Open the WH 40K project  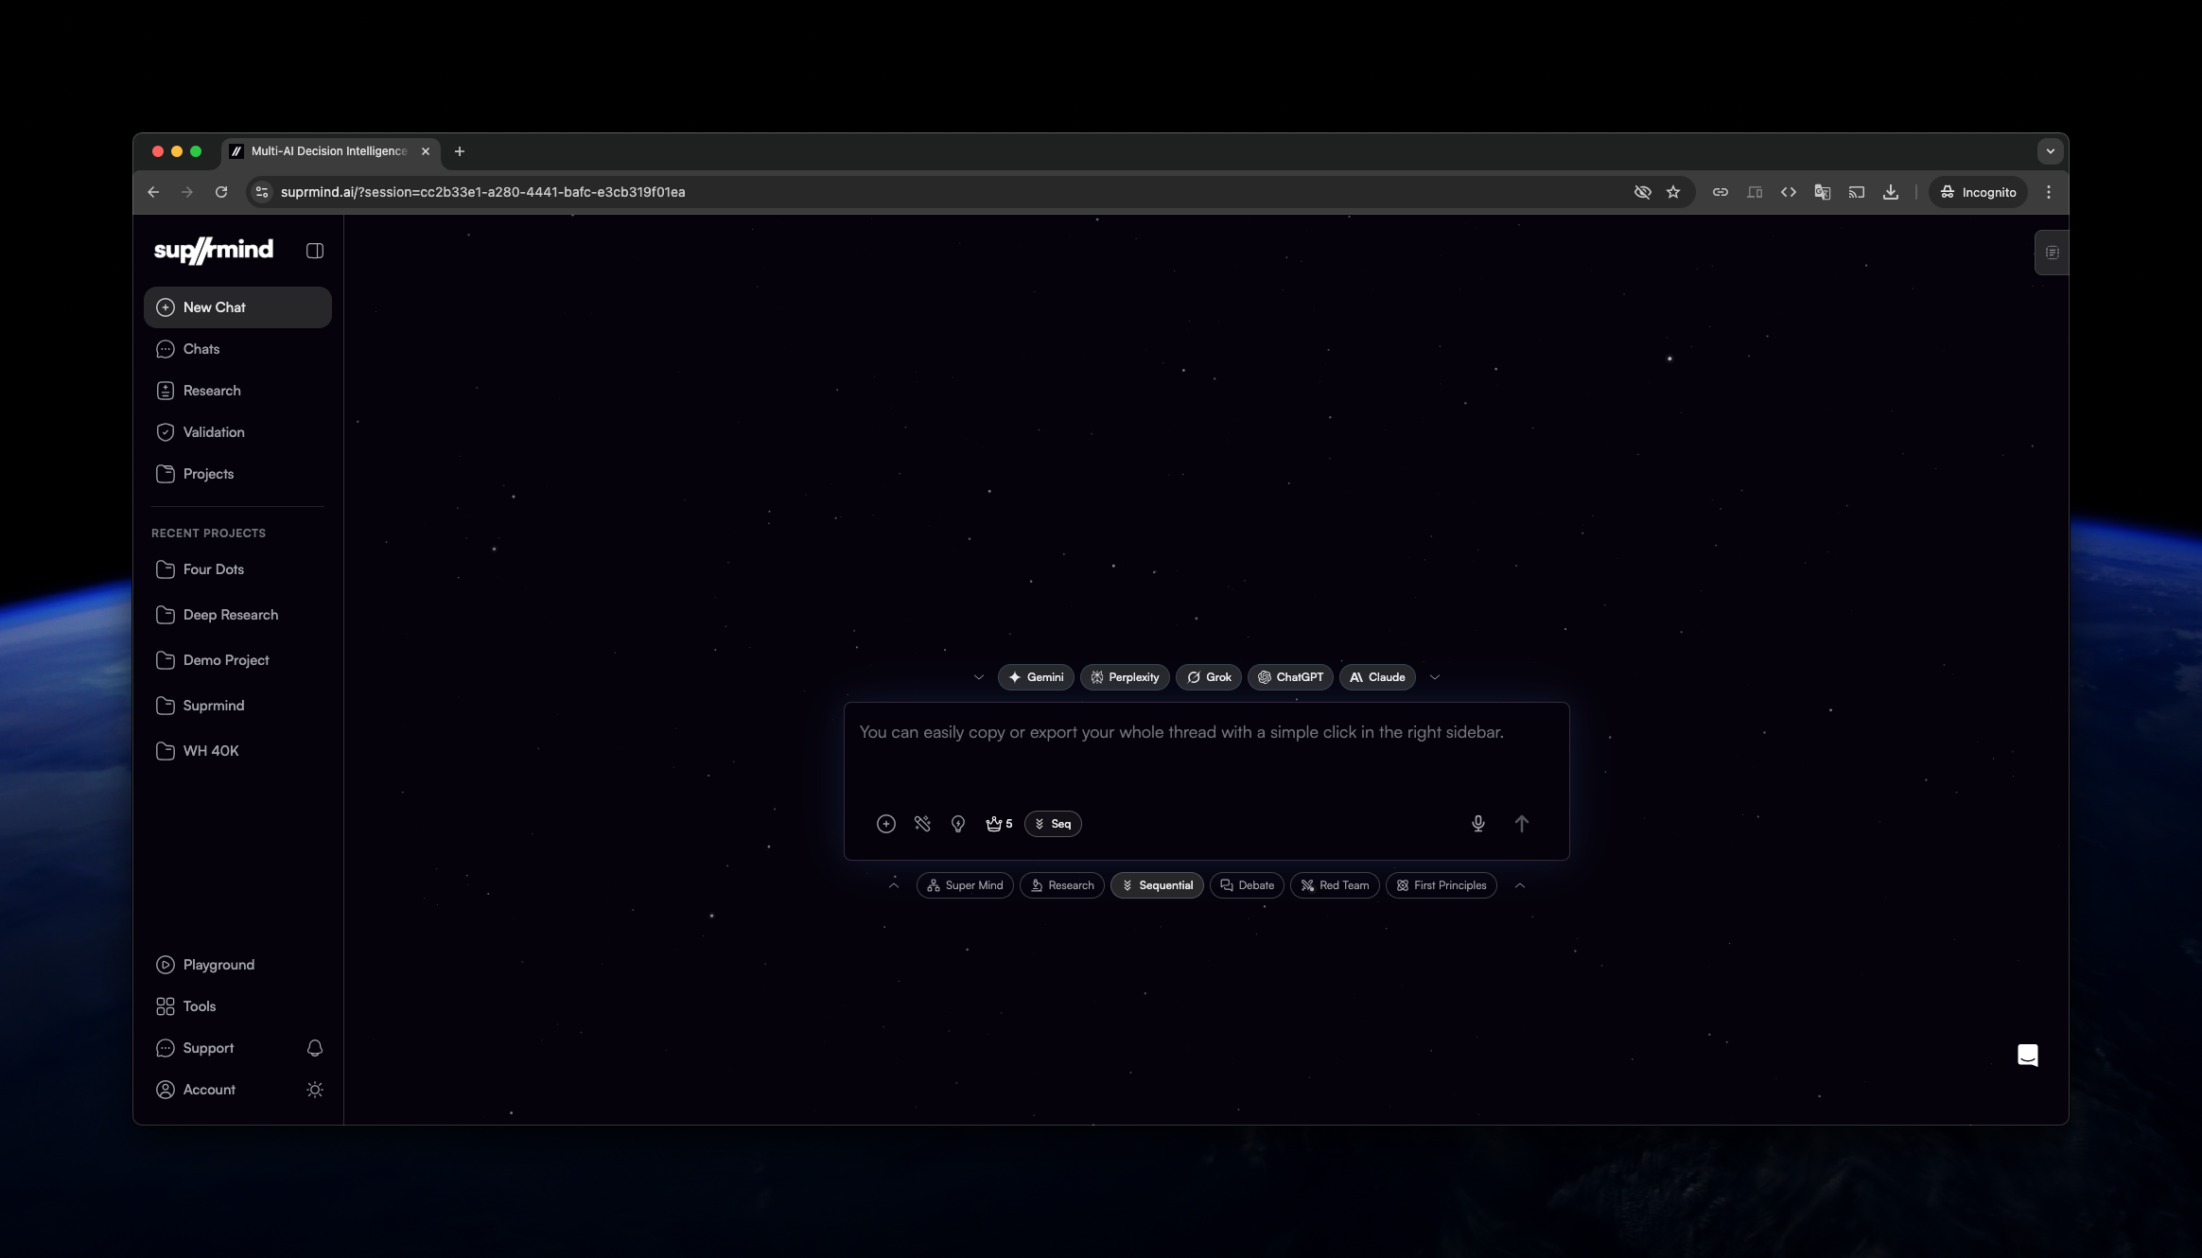(237, 751)
